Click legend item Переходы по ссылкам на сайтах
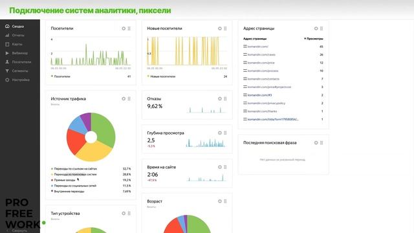414x233 pixels. click(76, 168)
